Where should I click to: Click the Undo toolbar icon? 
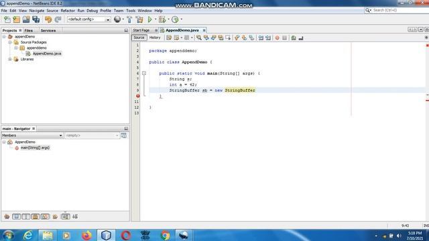pos(48,19)
